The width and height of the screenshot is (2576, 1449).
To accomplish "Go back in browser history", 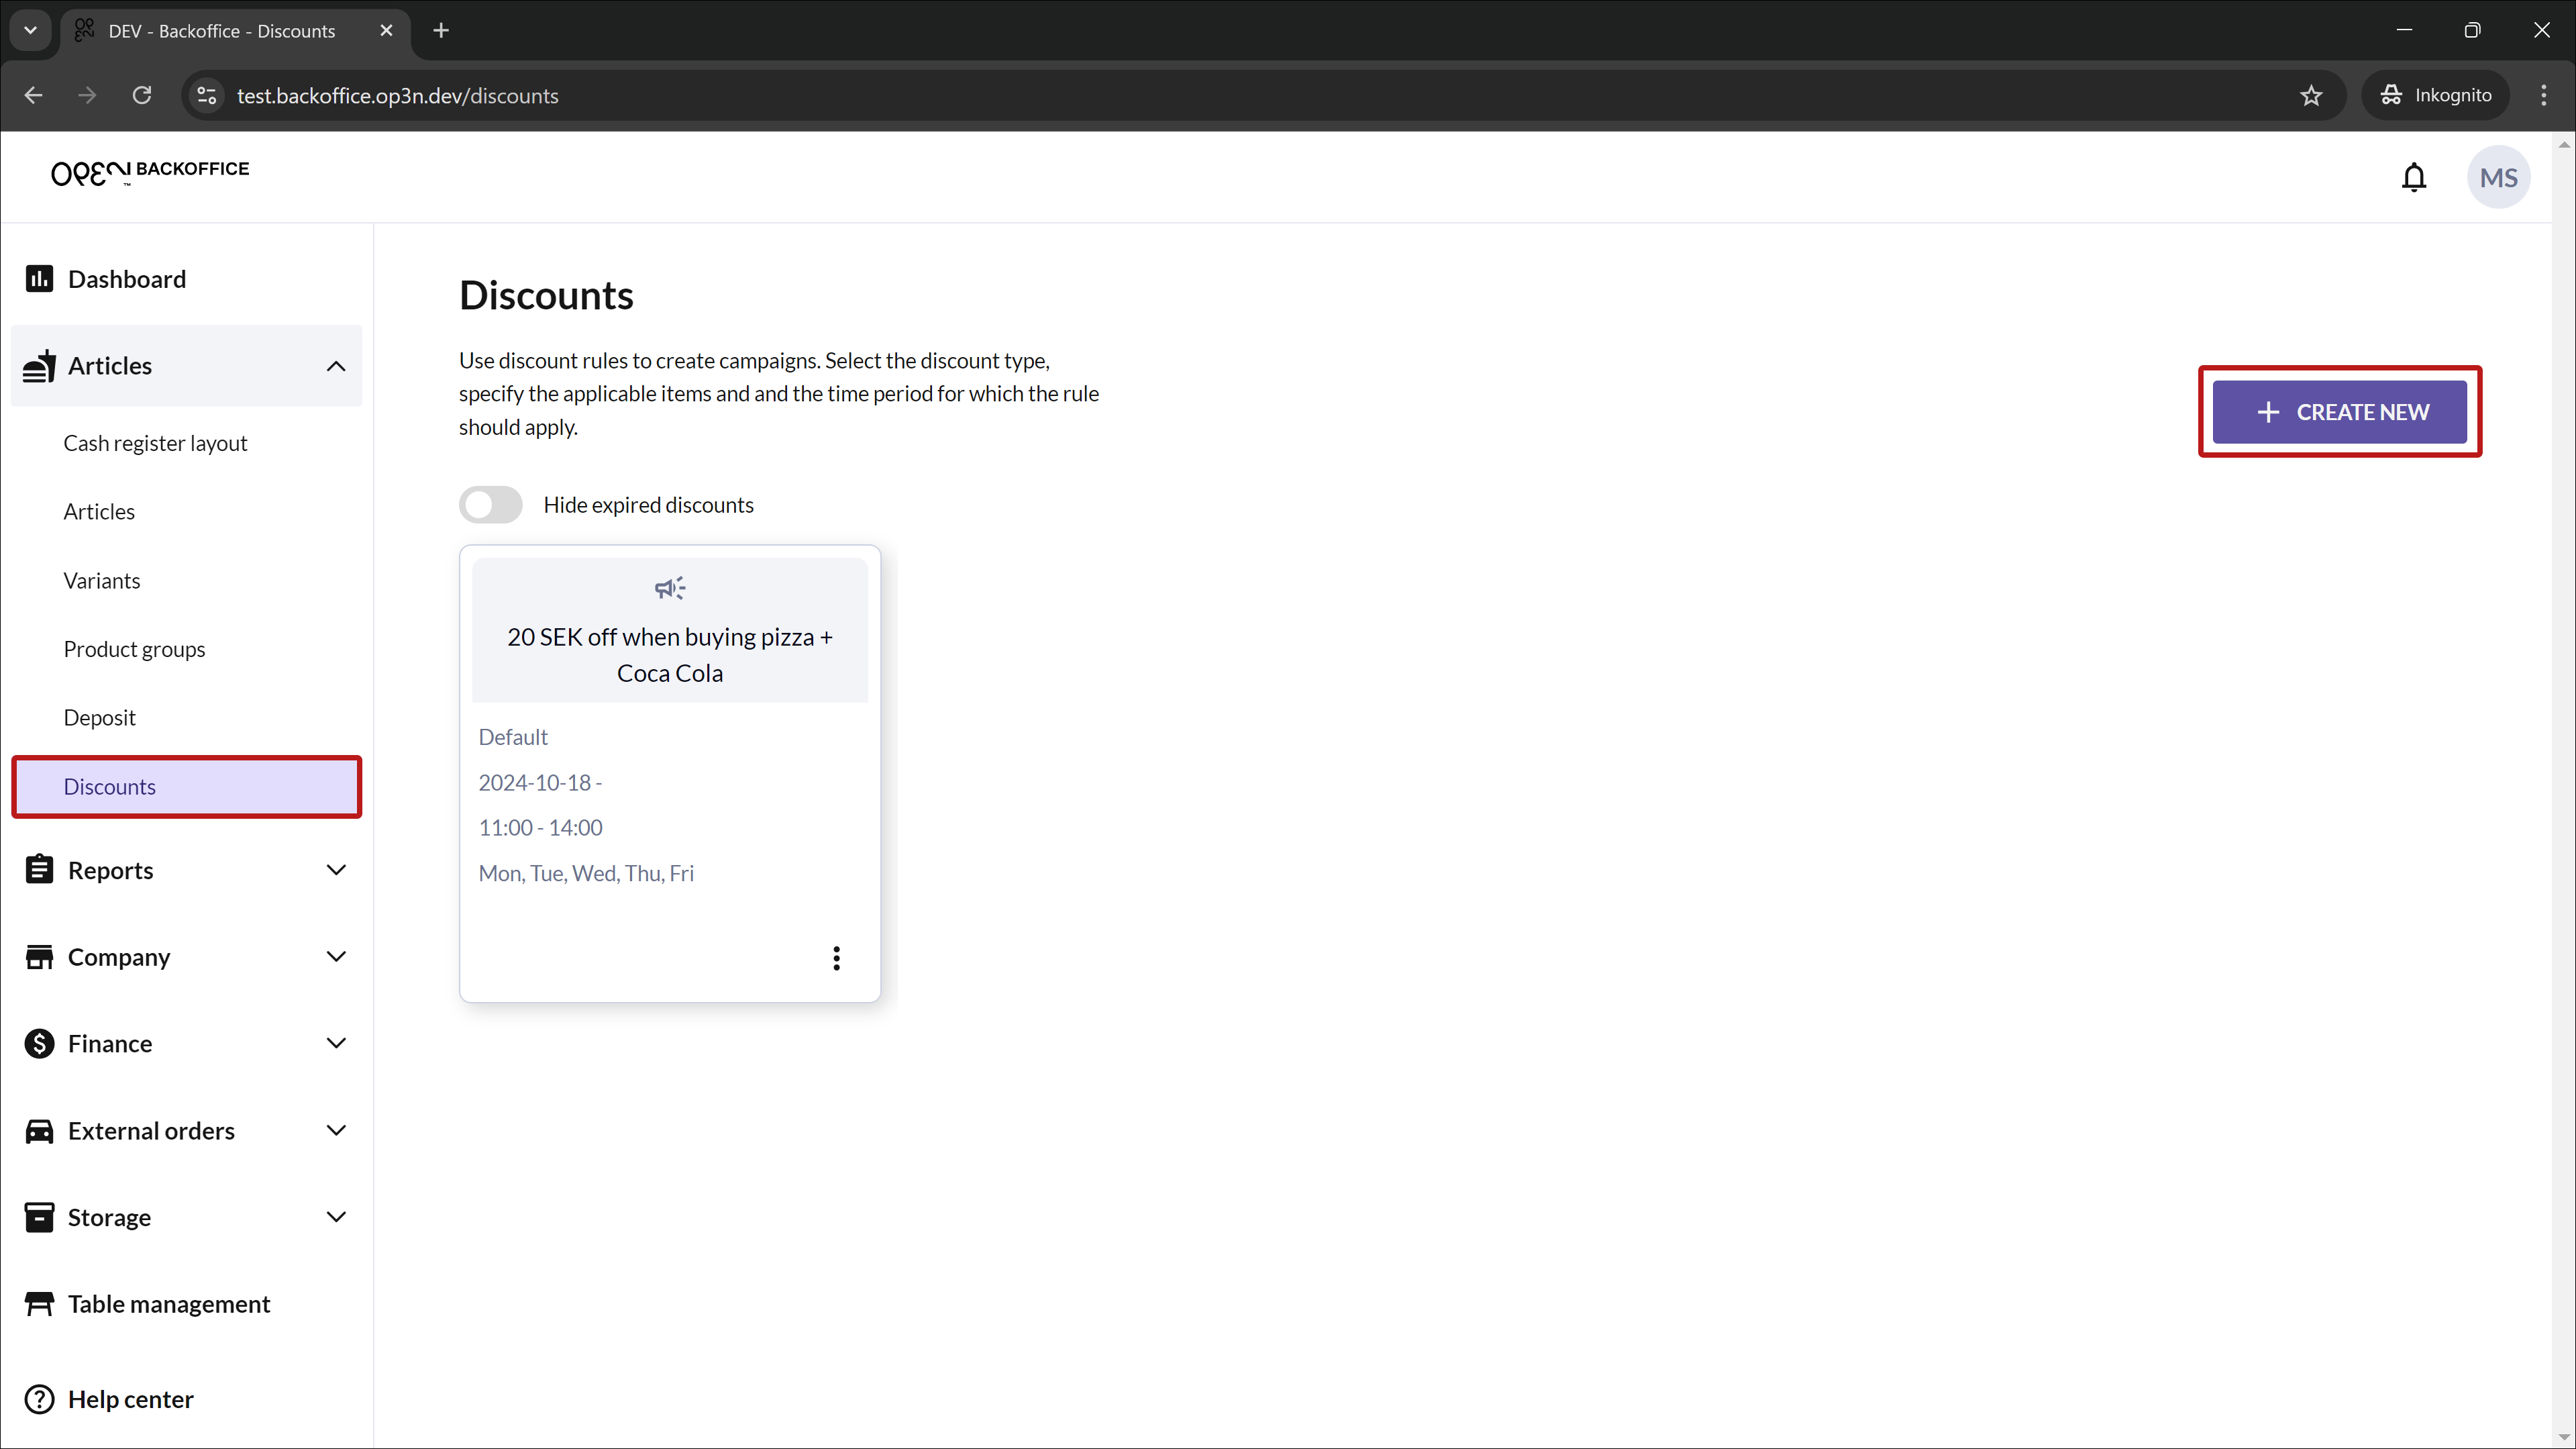I will [33, 95].
